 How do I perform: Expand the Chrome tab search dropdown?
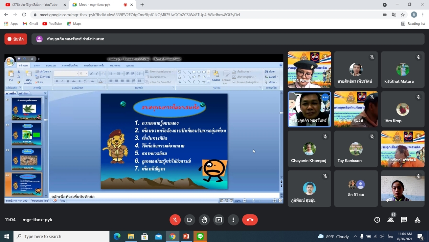click(385, 5)
